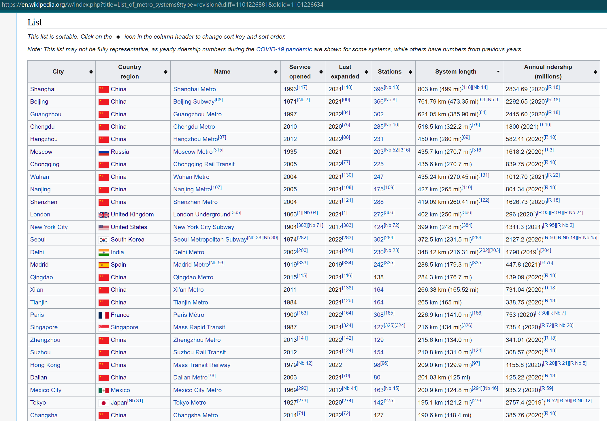This screenshot has width=607, height=421.
Task: Open Hong Kong city link
Action: 45,365
